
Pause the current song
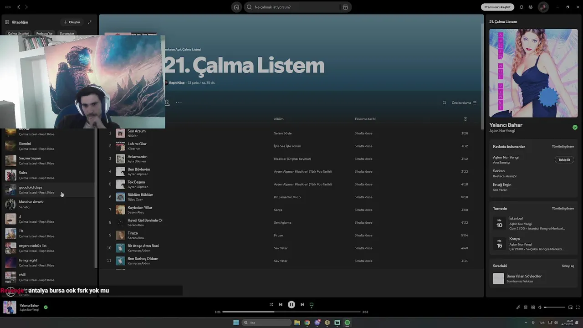(x=291, y=304)
